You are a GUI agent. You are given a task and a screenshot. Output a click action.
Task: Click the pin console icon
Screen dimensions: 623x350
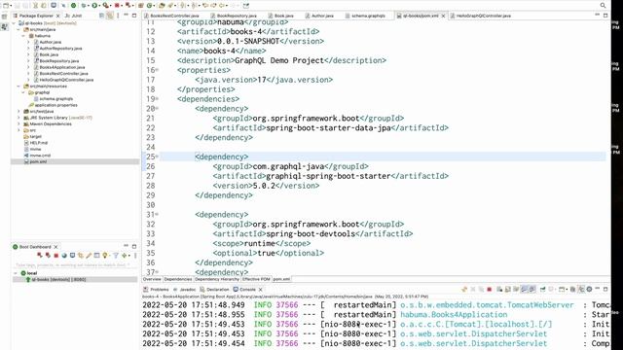543,290
